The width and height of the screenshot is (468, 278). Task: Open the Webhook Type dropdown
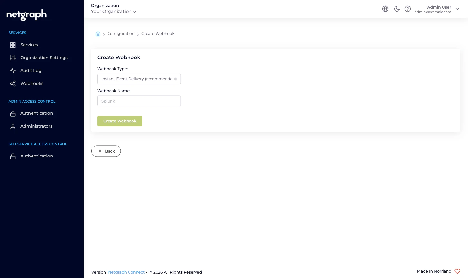click(139, 79)
